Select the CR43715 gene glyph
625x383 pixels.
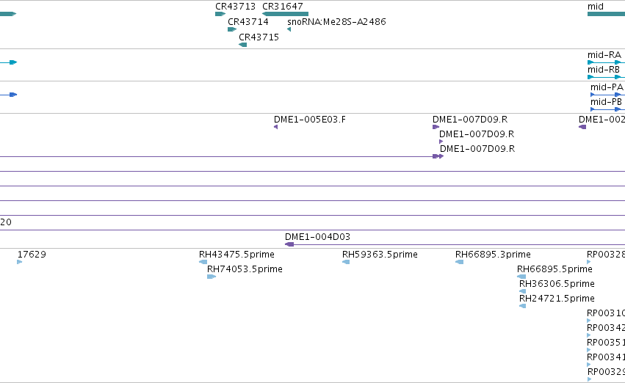(x=243, y=45)
